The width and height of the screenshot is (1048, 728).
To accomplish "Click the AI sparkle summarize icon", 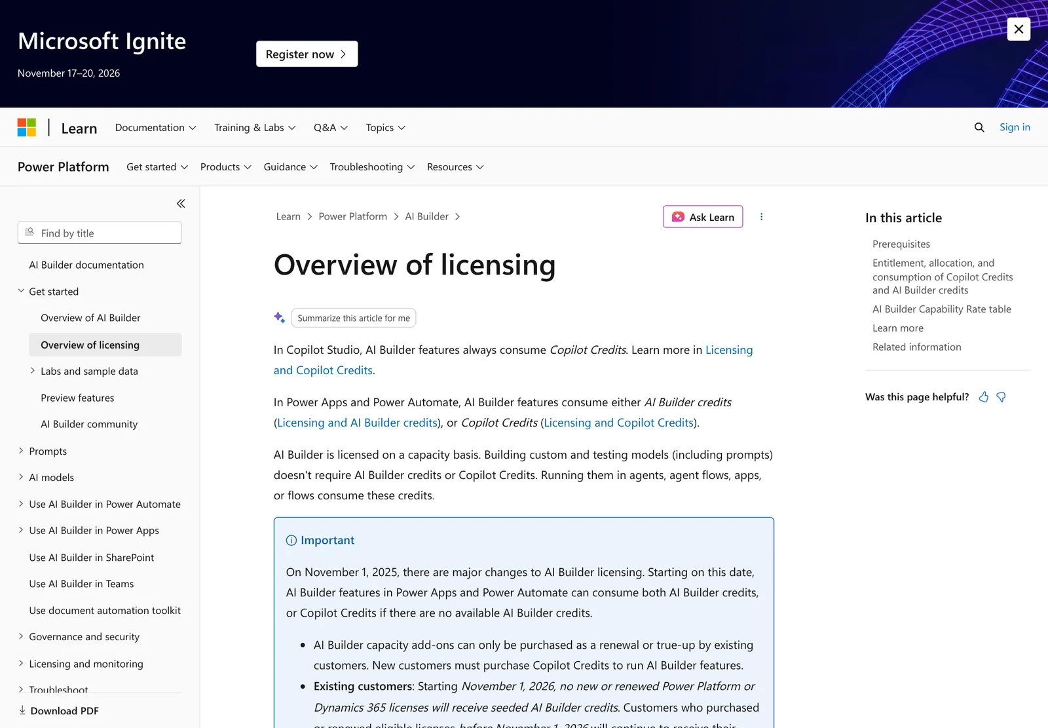I will point(280,318).
